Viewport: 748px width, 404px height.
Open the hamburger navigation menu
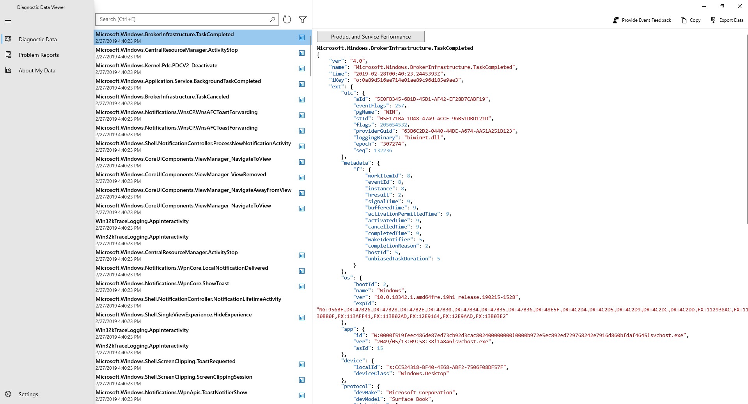point(8,20)
